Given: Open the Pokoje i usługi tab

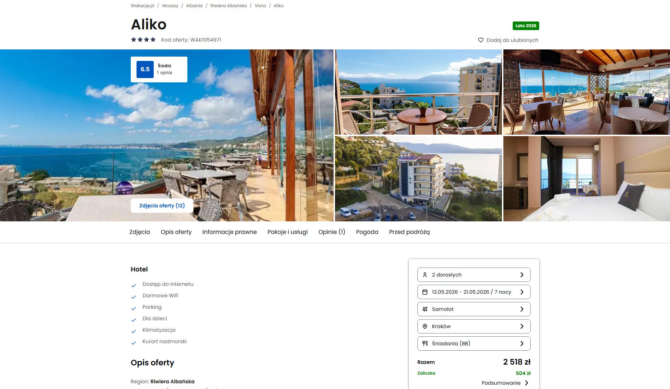Looking at the screenshot, I should [x=287, y=232].
